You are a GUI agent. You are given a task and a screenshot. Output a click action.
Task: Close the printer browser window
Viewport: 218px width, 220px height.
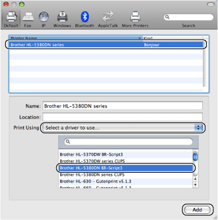pyautogui.click(x=6, y=4)
